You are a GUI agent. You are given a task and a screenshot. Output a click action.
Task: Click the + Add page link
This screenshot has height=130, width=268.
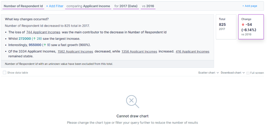[249, 6]
